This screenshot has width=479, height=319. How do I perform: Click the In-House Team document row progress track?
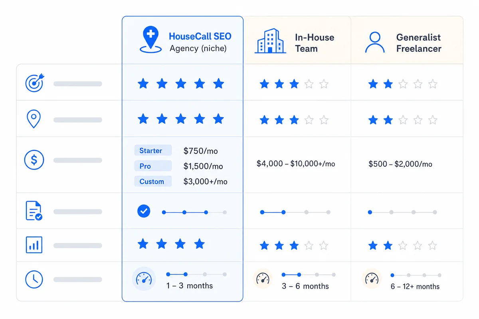coord(295,212)
